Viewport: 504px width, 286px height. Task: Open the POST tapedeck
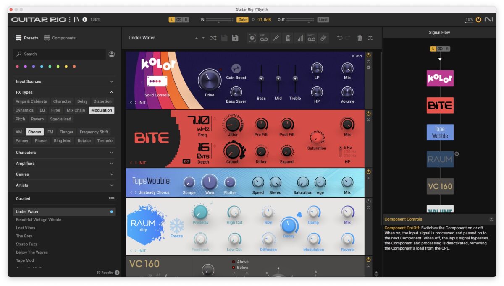click(311, 38)
